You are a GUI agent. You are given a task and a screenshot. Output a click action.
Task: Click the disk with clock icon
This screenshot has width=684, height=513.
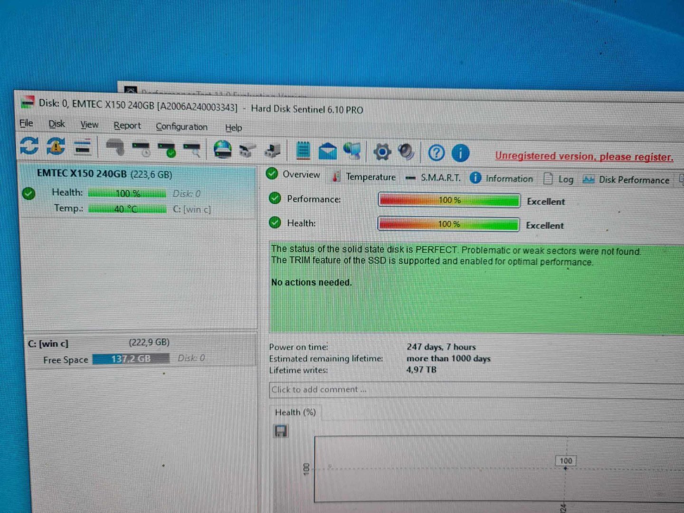141,149
